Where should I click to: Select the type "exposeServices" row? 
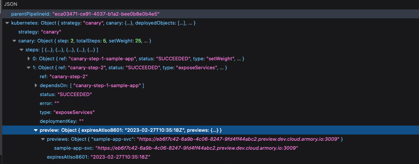pos(210,112)
